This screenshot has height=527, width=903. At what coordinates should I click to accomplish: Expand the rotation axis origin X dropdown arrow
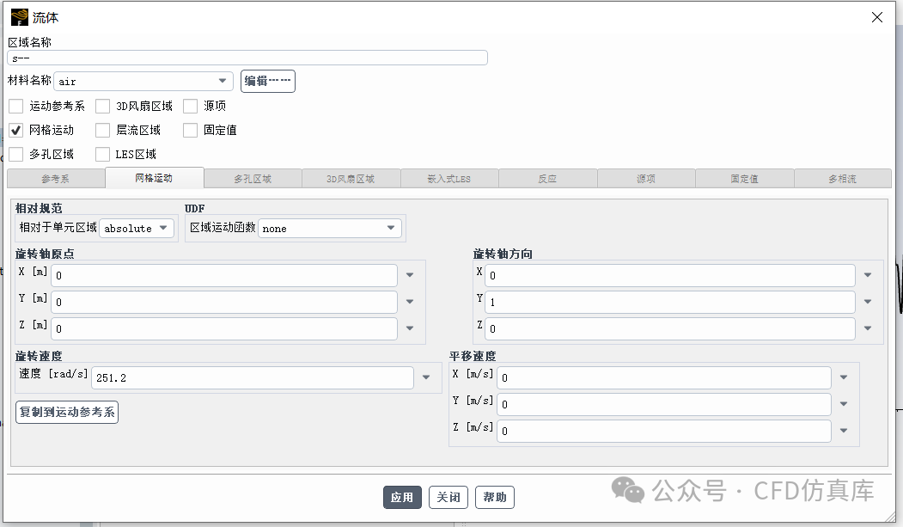[x=410, y=275]
